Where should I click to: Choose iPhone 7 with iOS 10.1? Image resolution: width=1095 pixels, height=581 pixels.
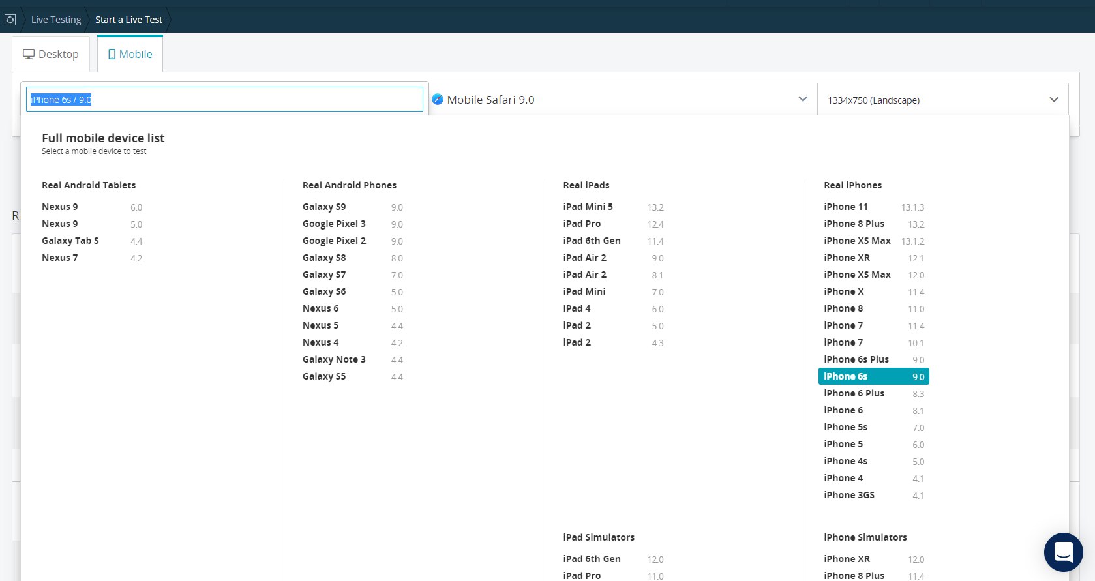tap(874, 342)
